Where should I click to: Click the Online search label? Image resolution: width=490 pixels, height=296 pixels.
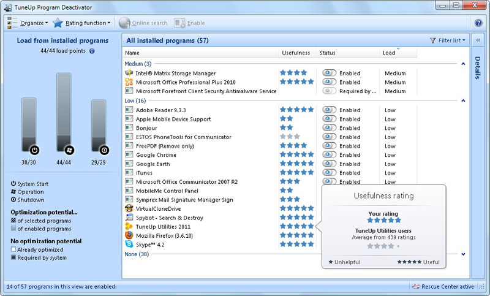click(x=149, y=23)
